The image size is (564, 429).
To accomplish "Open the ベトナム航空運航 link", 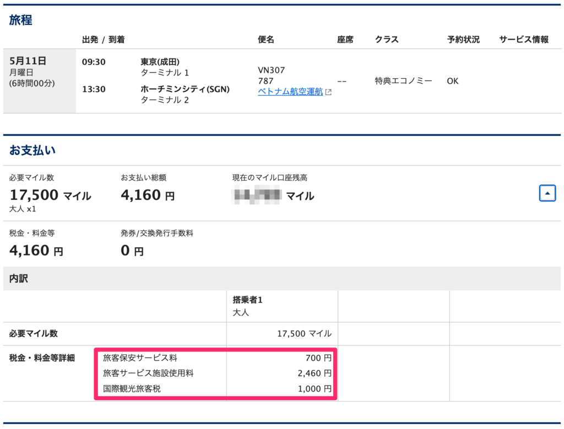I will [x=290, y=92].
